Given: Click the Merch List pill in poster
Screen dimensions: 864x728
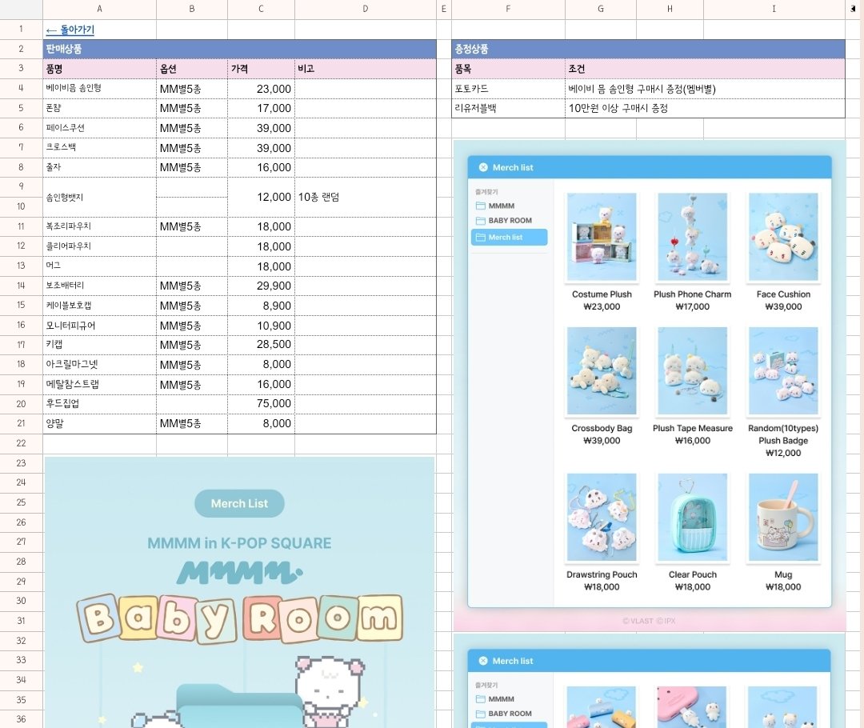Looking at the screenshot, I should coord(240,503).
